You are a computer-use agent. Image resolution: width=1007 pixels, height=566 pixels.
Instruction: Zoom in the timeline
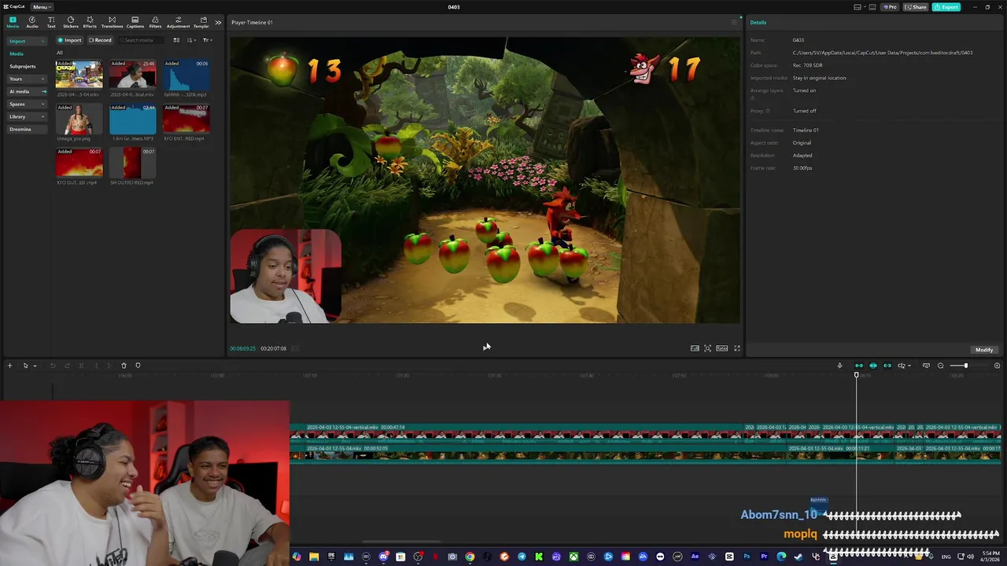[x=997, y=366]
